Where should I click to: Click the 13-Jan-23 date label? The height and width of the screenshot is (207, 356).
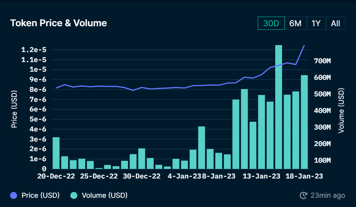(x=261, y=176)
